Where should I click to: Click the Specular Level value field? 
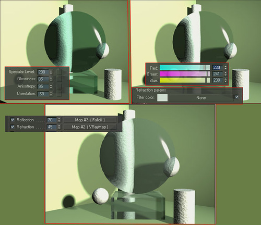[43, 72]
